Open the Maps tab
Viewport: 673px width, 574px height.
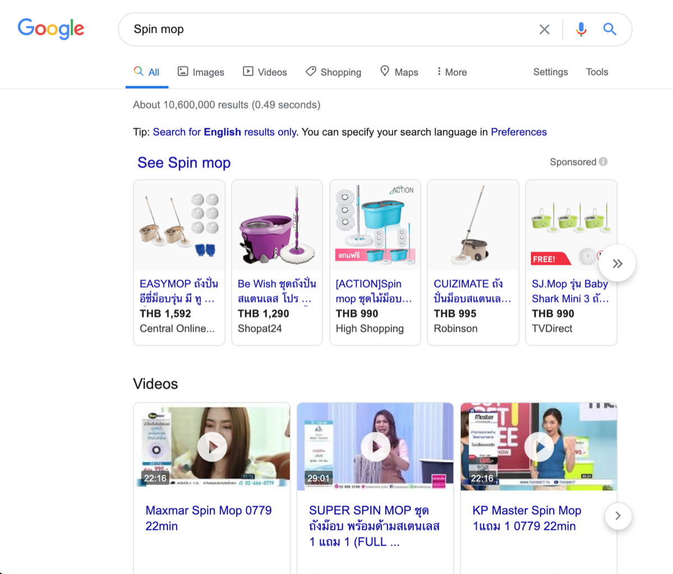pos(399,72)
